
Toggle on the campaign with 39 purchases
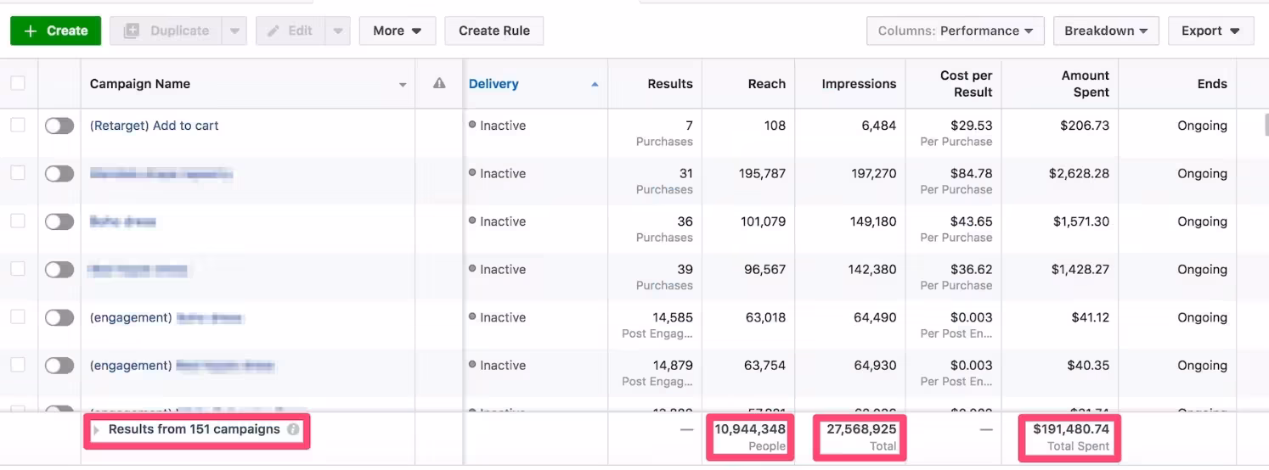tap(59, 270)
